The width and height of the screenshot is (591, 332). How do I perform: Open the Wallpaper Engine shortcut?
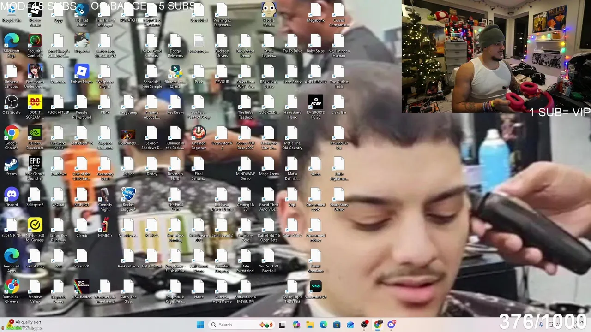pyautogui.click(x=105, y=76)
